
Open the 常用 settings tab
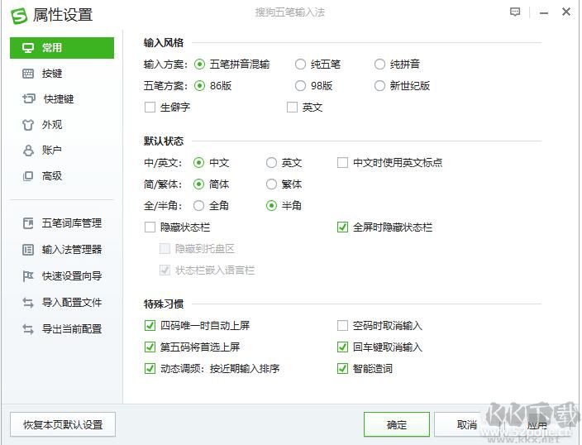62,48
